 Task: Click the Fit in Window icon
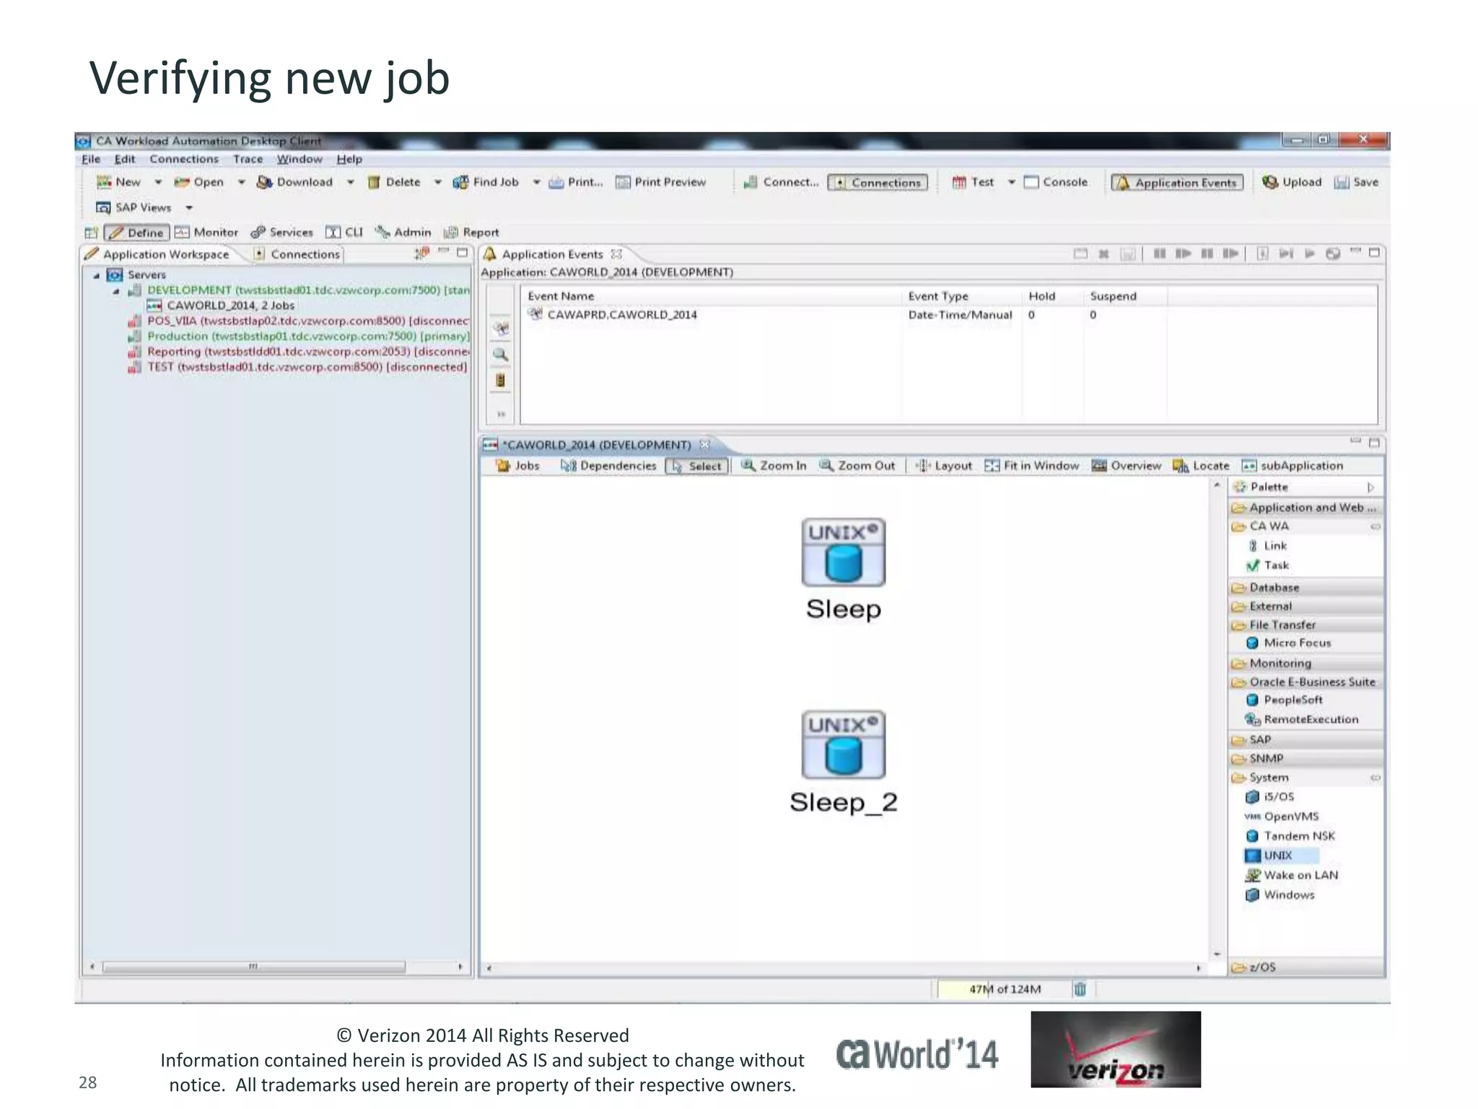(x=992, y=466)
